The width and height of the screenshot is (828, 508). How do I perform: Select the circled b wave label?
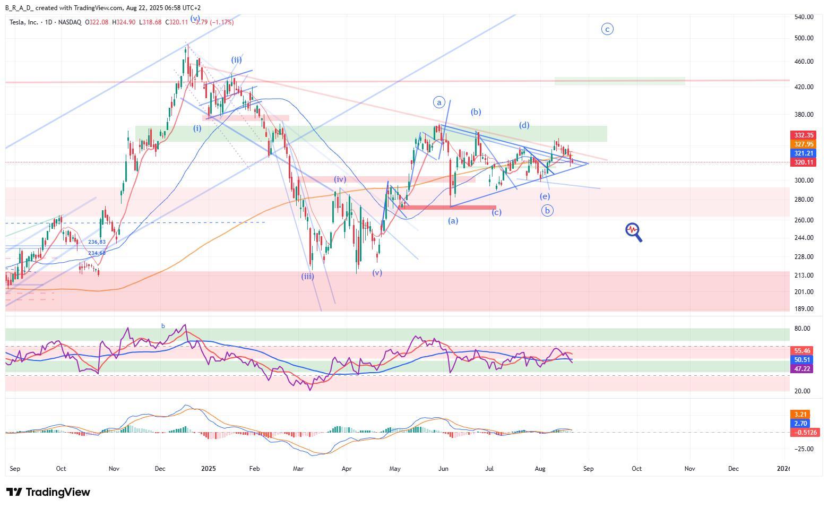[x=547, y=210]
